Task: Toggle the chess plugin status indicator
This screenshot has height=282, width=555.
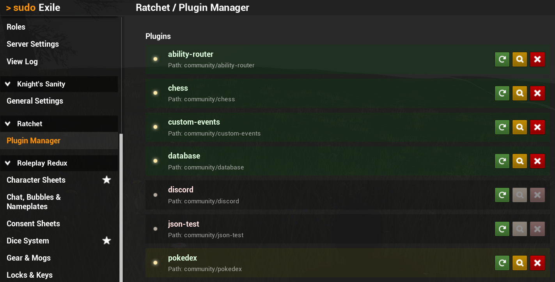Action: point(155,93)
